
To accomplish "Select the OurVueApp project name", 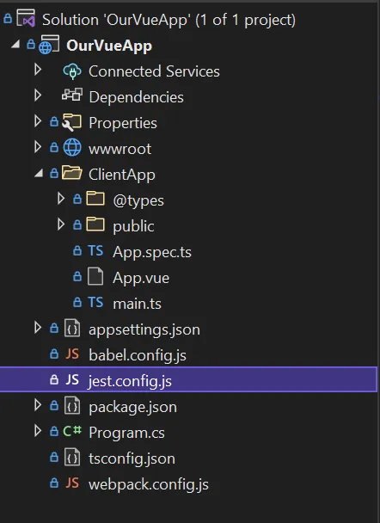I will (109, 46).
